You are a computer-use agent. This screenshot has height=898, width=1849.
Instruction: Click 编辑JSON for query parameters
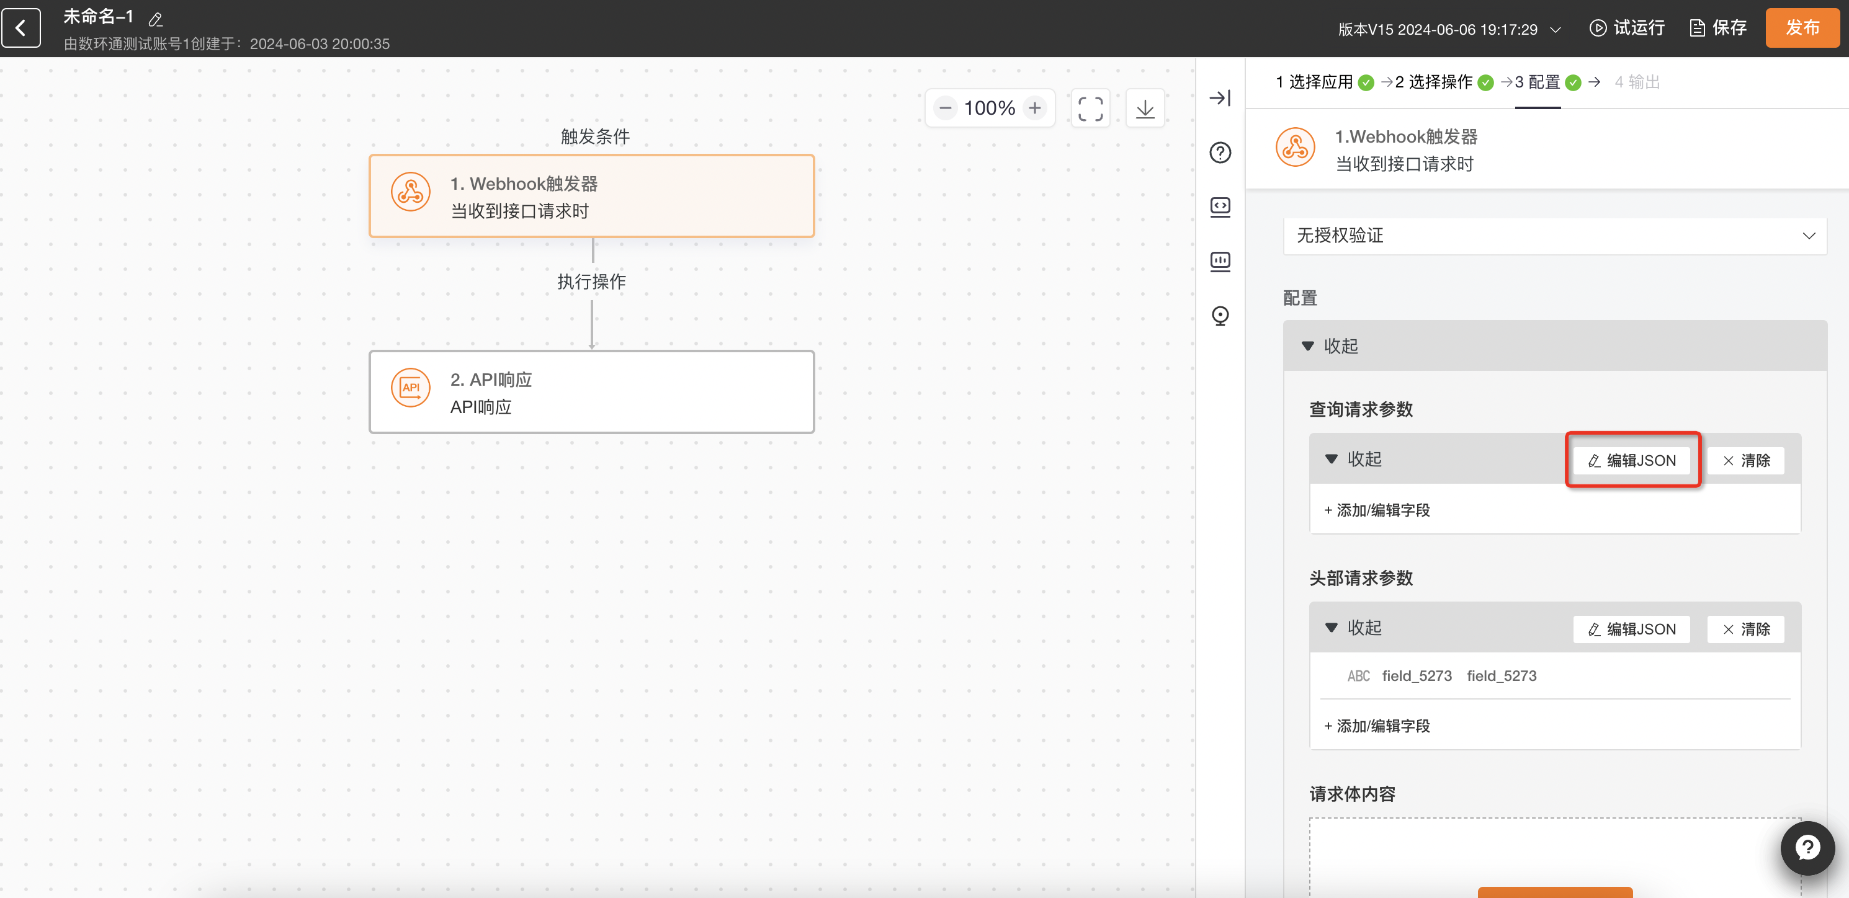1631,461
